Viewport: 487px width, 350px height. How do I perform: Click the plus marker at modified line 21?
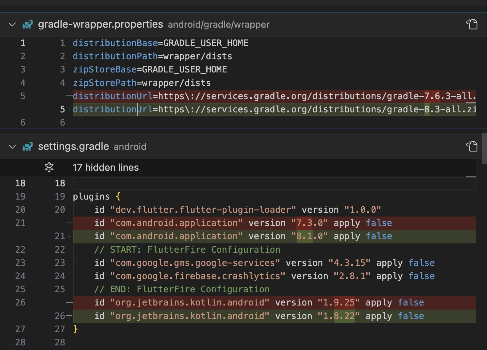[x=69, y=236]
